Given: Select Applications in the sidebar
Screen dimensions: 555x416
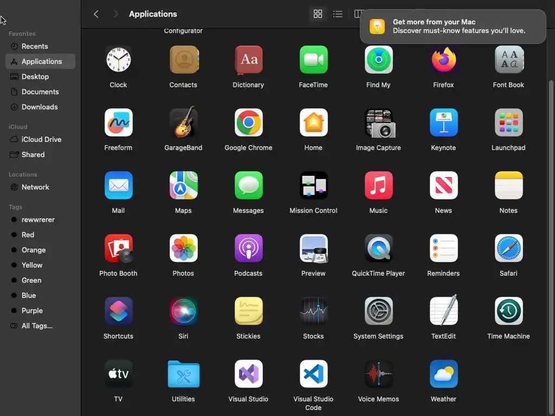Looking at the screenshot, I should (40, 61).
